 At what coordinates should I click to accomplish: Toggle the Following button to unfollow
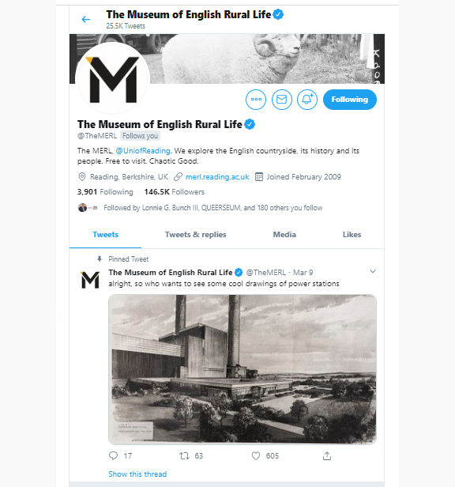[x=350, y=100]
